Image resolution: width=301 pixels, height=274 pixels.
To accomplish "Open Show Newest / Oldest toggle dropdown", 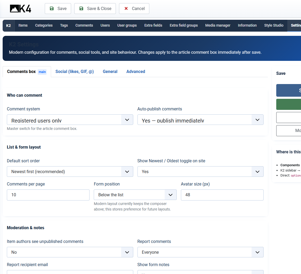I will [200, 172].
